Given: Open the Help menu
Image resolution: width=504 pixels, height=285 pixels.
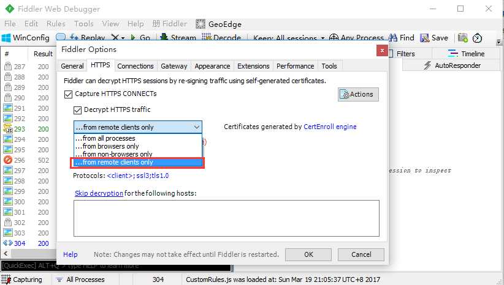Looking at the screenshot, I should coord(136,24).
